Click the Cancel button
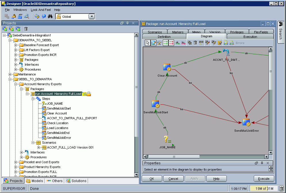 (173, 179)
